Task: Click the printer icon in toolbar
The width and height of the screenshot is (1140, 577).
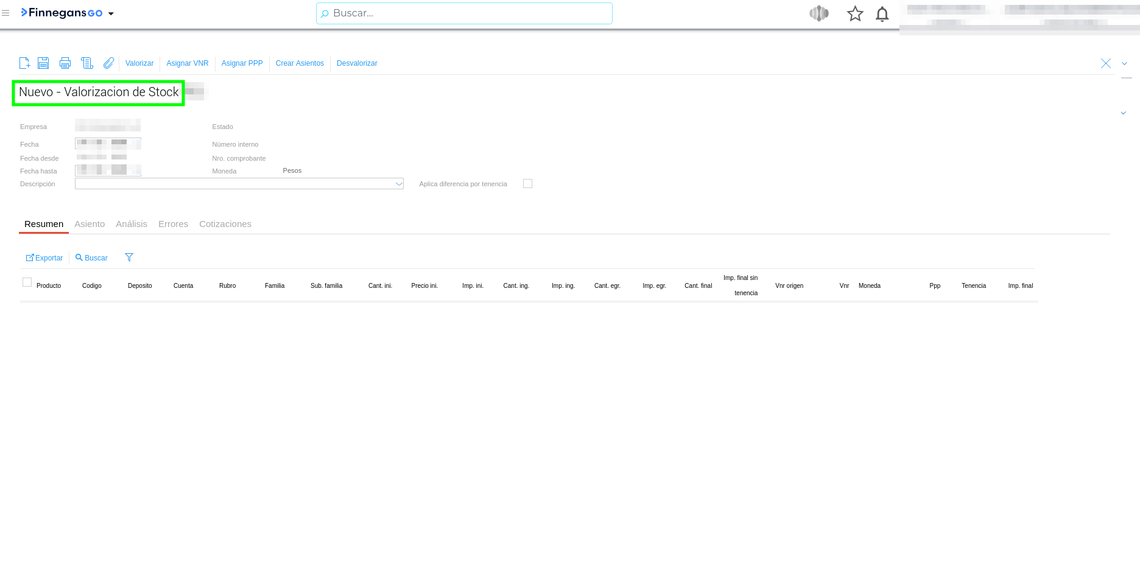Action: coord(65,63)
